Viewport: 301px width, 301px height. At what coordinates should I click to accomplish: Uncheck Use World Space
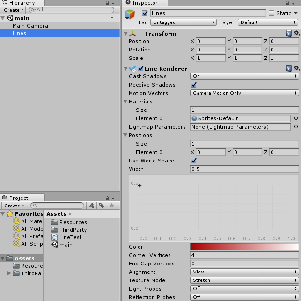pos(194,161)
